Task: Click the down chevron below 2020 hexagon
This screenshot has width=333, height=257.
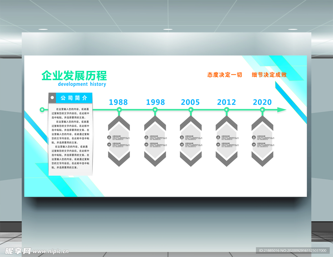Action: (x=262, y=159)
